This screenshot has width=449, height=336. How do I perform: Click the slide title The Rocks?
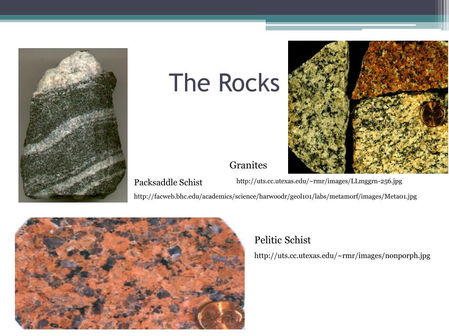point(224,82)
